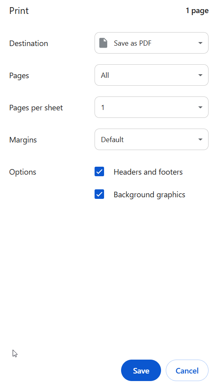This screenshot has width=220, height=387.
Task: Click the Destination dropdown arrow
Action: 200,43
